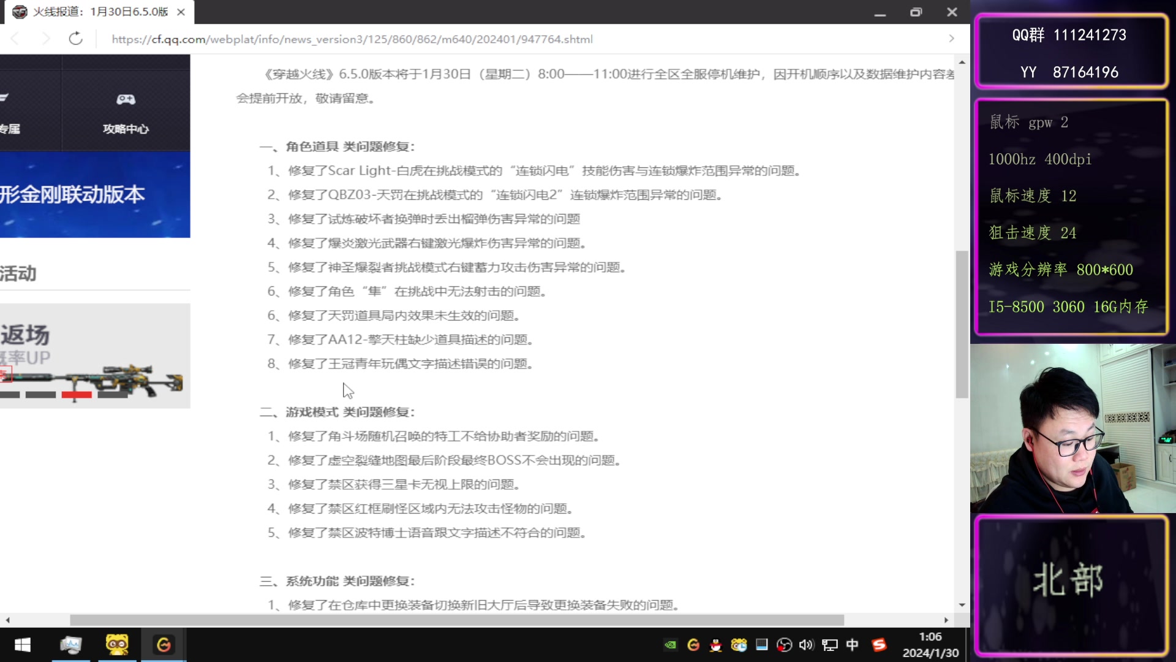The image size is (1176, 662).
Task: Go back with the browser back arrow
Action: click(15, 39)
